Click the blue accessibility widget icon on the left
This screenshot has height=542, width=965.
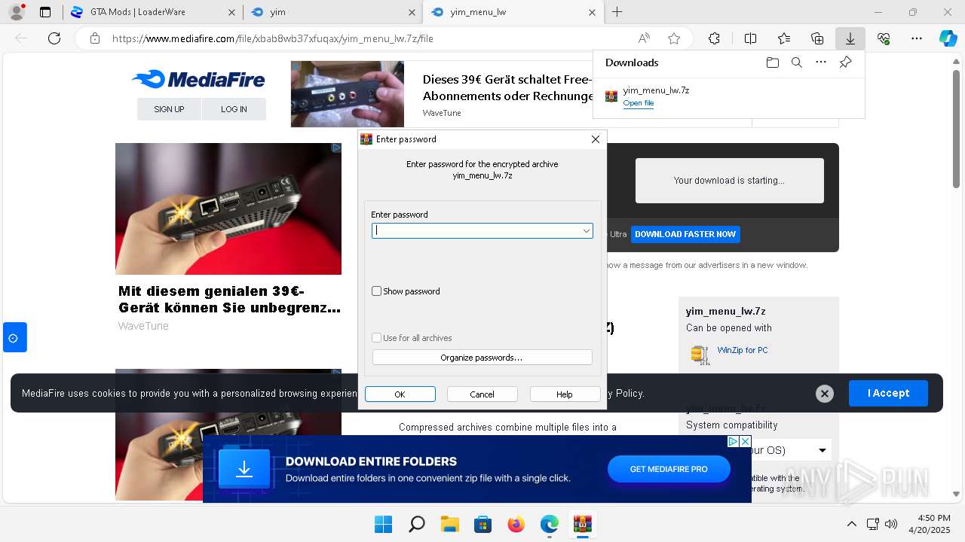[x=14, y=338]
